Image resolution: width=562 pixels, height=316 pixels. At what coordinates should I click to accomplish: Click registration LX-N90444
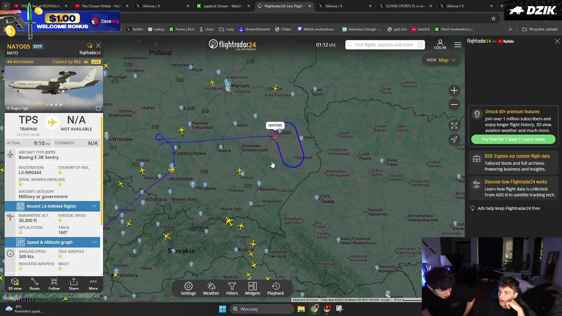(30, 172)
